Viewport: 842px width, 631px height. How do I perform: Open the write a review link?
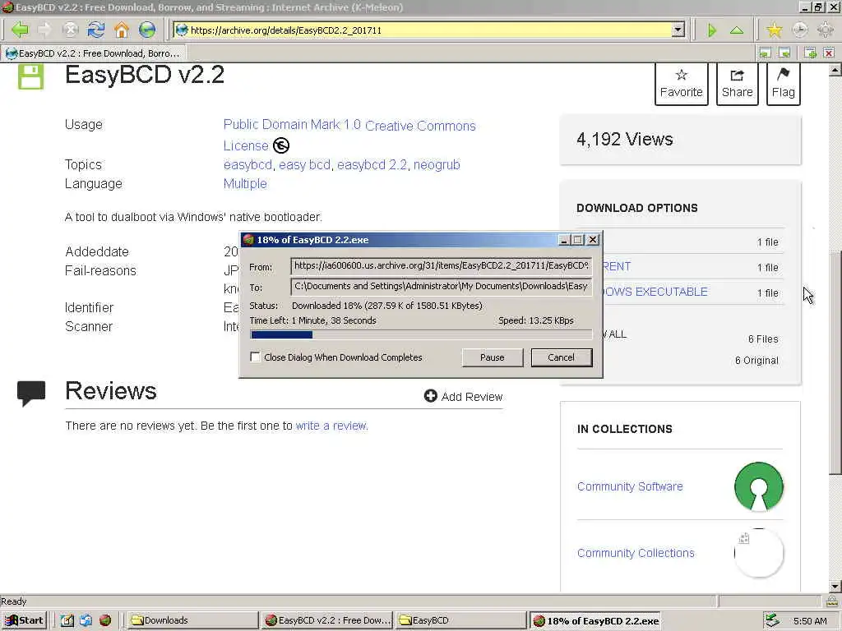[x=331, y=426]
